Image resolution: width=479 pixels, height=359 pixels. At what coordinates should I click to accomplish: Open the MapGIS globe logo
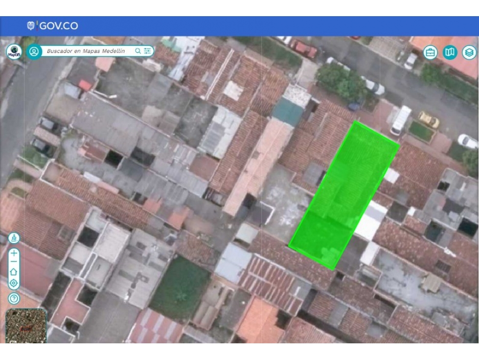coord(14,51)
